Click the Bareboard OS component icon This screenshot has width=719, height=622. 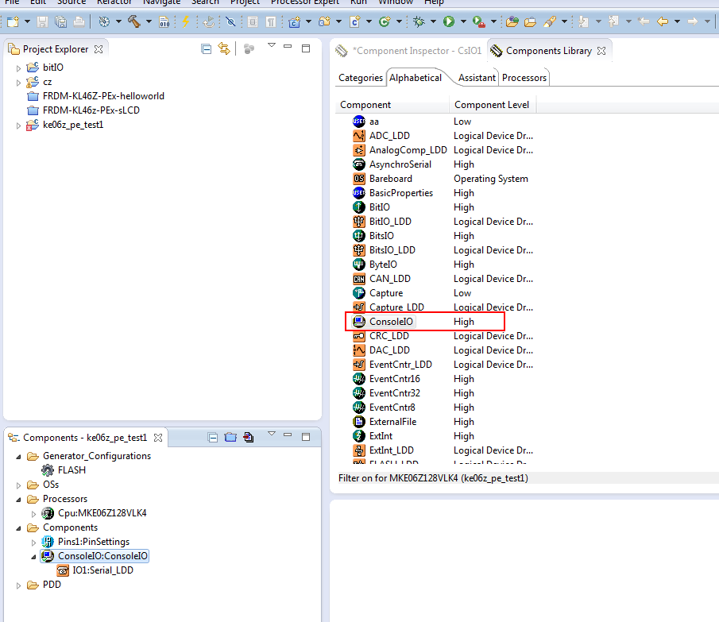359,179
